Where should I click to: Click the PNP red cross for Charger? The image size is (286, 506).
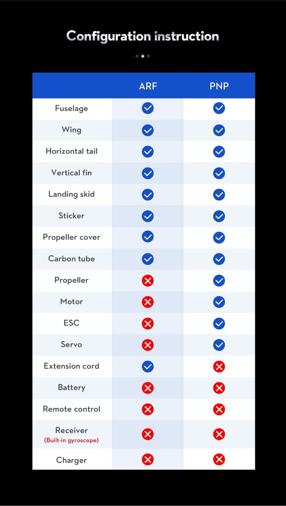click(x=219, y=460)
